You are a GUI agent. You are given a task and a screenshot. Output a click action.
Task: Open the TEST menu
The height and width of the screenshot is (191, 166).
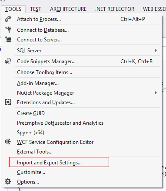tap(36, 9)
